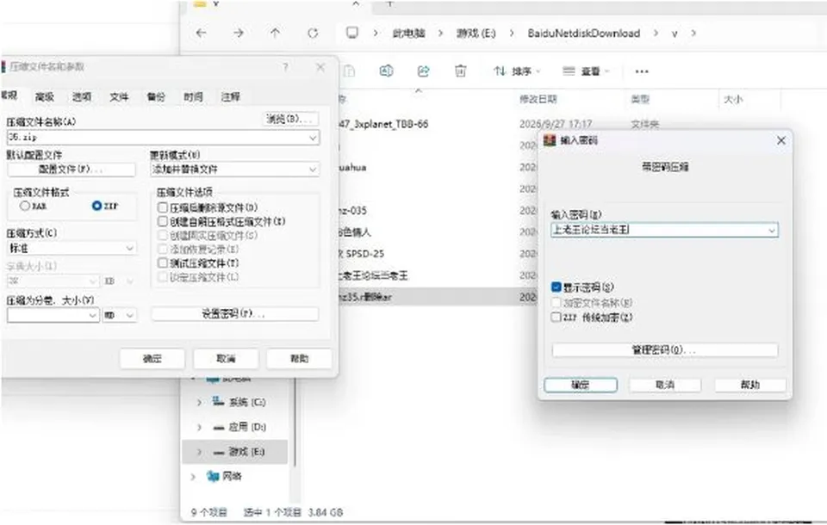827x525 pixels.
Task: Select the ZIP archive format
Action: [96, 206]
